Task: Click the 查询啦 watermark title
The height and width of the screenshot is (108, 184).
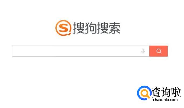Action: point(166,92)
